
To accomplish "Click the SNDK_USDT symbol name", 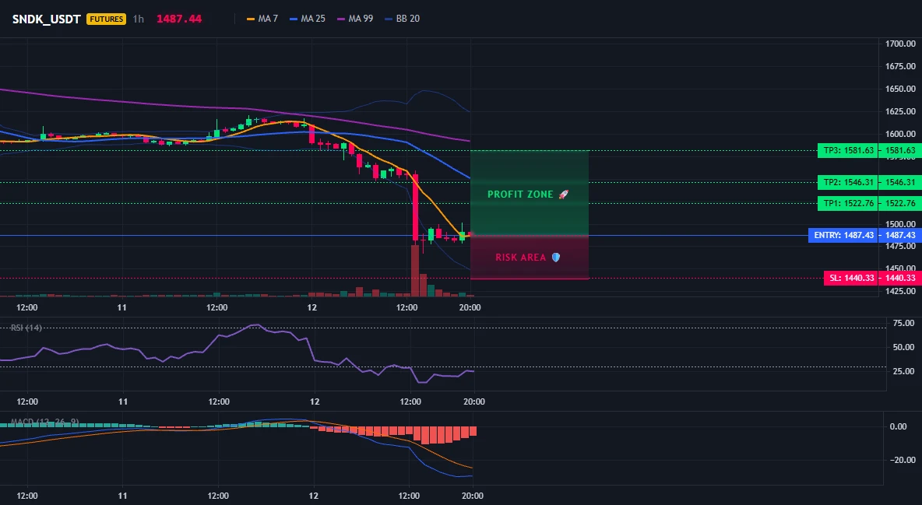I will [47, 19].
